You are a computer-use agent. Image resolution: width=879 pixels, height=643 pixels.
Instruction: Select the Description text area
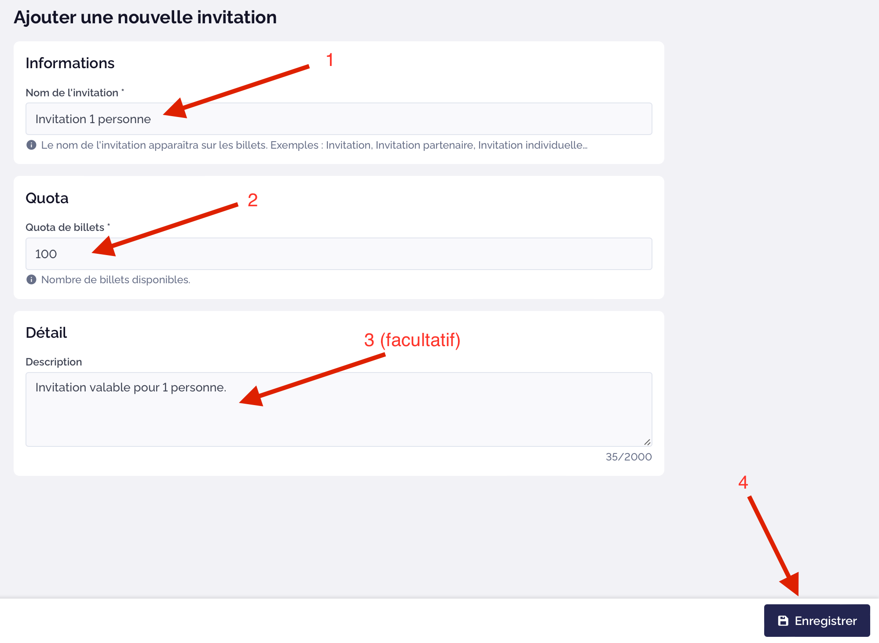click(339, 409)
